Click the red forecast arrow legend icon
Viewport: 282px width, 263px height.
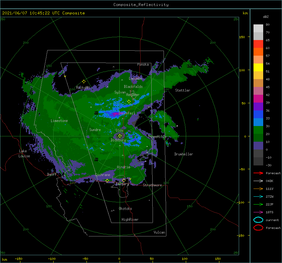[258, 173]
